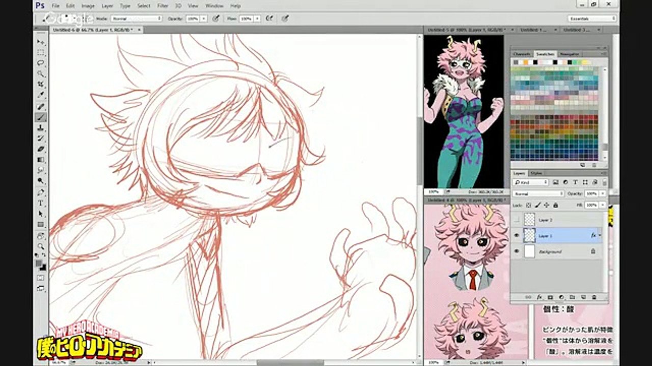This screenshot has width=652, height=366.
Task: Enable airbrush mode in options bar
Action: point(270,18)
